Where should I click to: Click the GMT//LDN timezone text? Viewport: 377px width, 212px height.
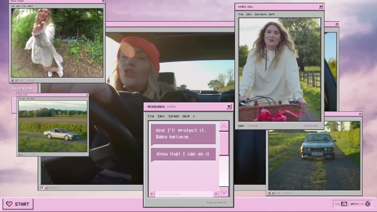357,204
